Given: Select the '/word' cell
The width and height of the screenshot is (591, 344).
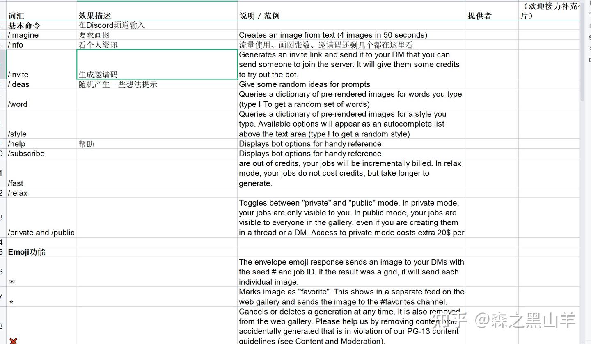Looking at the screenshot, I should pos(42,99).
